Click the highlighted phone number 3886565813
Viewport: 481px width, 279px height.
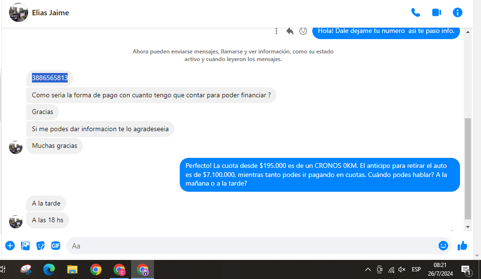[50, 78]
